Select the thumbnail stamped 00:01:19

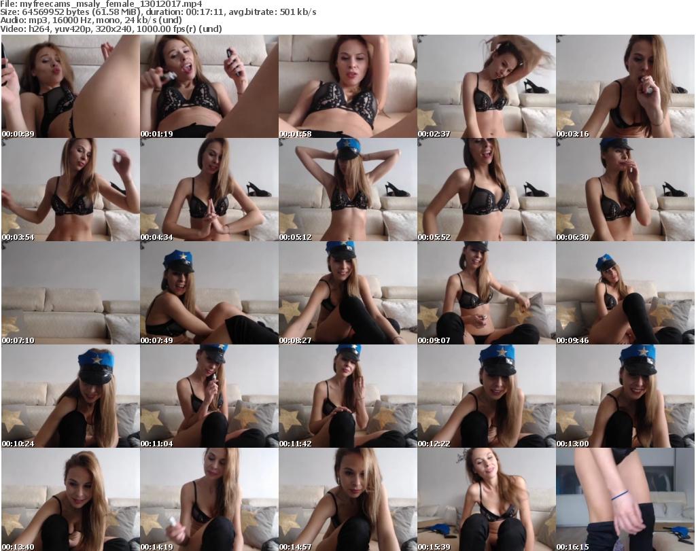(209, 86)
